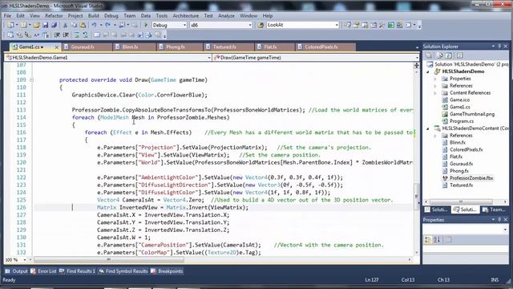Select ProfessorZombie.fbx in Solution Explorer
The image size is (513, 289).
[471, 178]
